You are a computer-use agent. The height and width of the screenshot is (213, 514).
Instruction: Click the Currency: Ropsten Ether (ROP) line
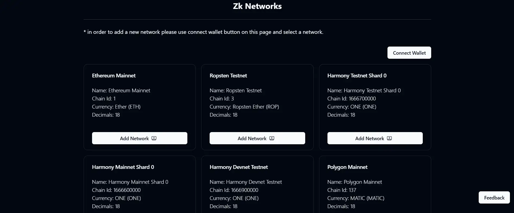244,107
